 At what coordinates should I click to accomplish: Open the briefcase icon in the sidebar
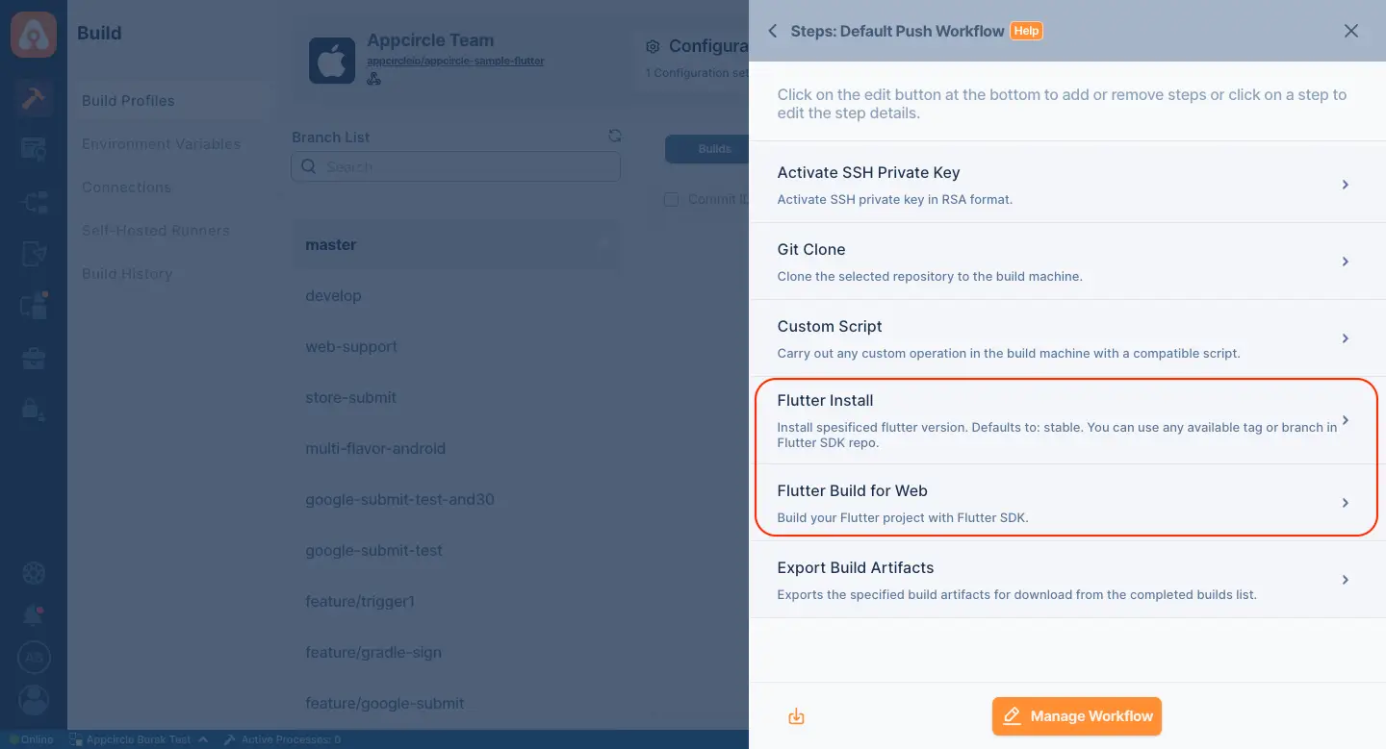coord(34,359)
